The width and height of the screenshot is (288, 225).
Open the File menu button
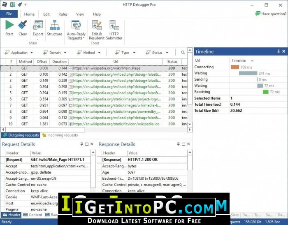[x=9, y=14]
